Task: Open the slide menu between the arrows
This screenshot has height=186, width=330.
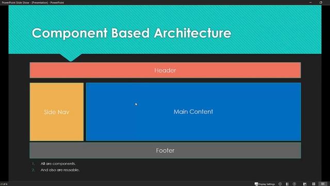Action: click(x=287, y=184)
